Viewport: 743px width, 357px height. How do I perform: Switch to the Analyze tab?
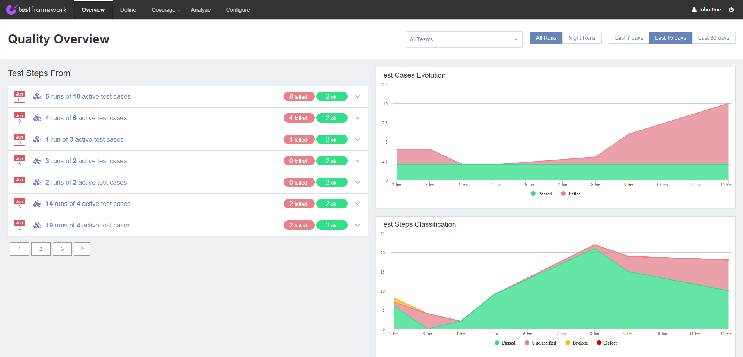point(200,10)
